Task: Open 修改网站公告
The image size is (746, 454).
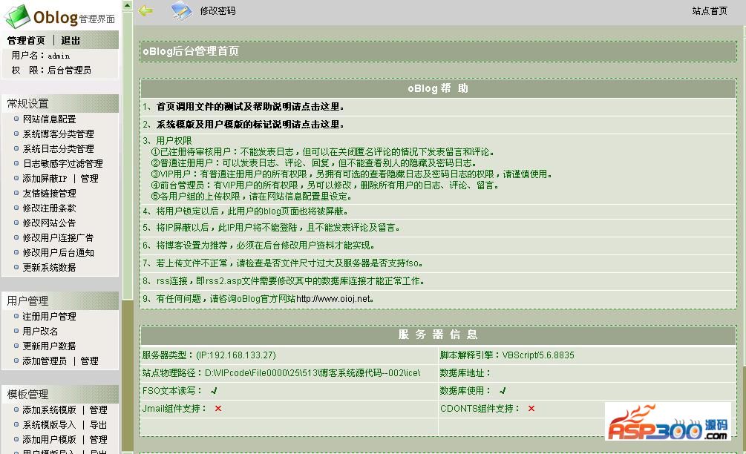Action: tap(50, 223)
